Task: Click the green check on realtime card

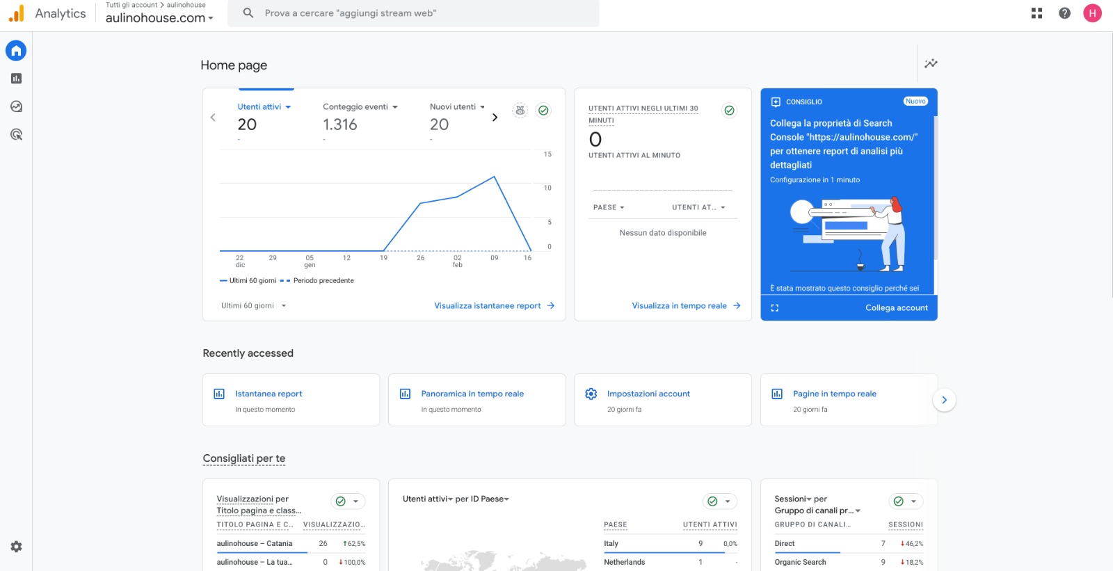Action: coord(729,110)
